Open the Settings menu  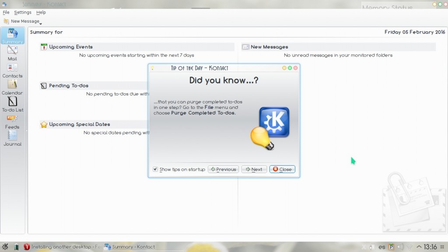23,12
